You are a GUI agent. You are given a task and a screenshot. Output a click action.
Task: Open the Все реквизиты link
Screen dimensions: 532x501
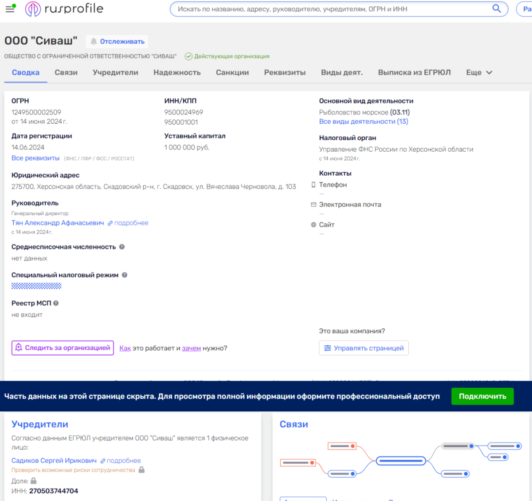(x=35, y=158)
